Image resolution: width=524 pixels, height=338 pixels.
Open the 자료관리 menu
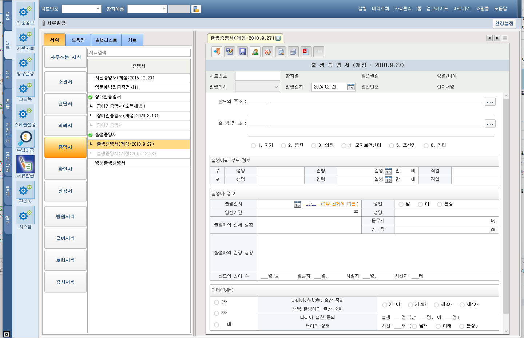pyautogui.click(x=403, y=9)
